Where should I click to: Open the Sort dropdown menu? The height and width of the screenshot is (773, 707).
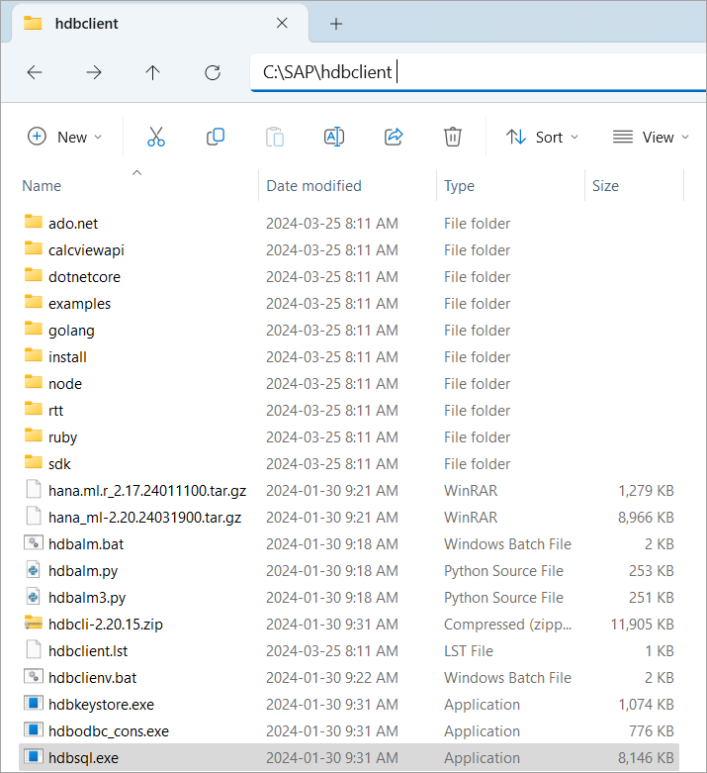[x=542, y=137]
